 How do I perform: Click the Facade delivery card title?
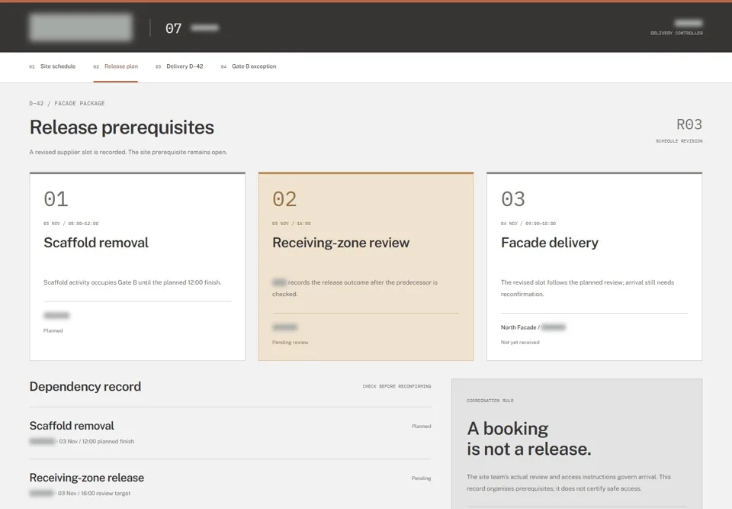coord(550,243)
